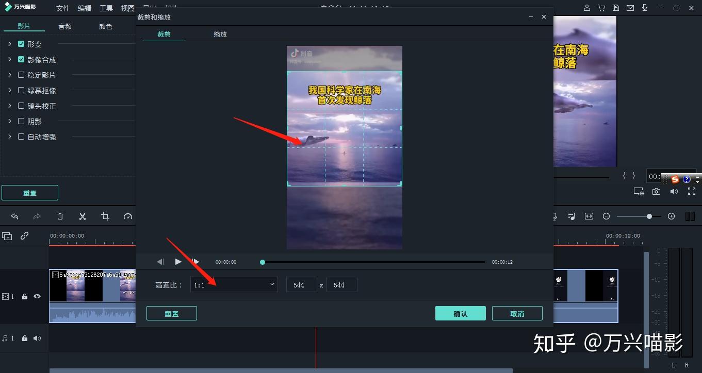The image size is (702, 373).
Task: Zoom out timeline with minus icon
Action: click(607, 216)
